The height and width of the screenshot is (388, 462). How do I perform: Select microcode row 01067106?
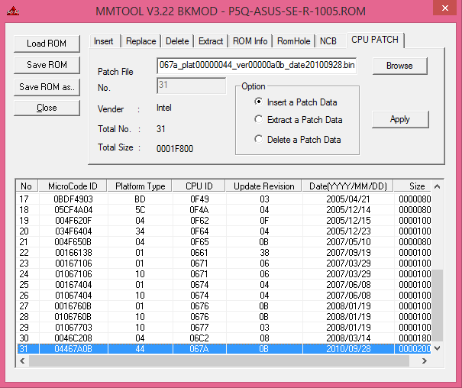click(224, 274)
